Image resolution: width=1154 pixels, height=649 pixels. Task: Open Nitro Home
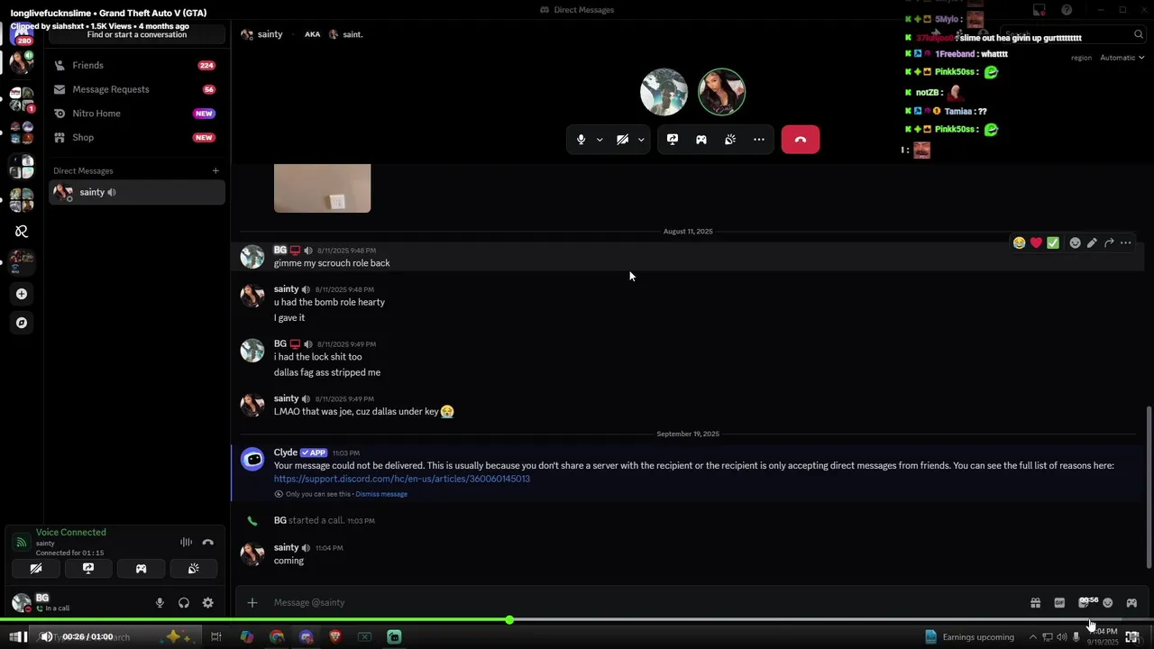[136, 114]
